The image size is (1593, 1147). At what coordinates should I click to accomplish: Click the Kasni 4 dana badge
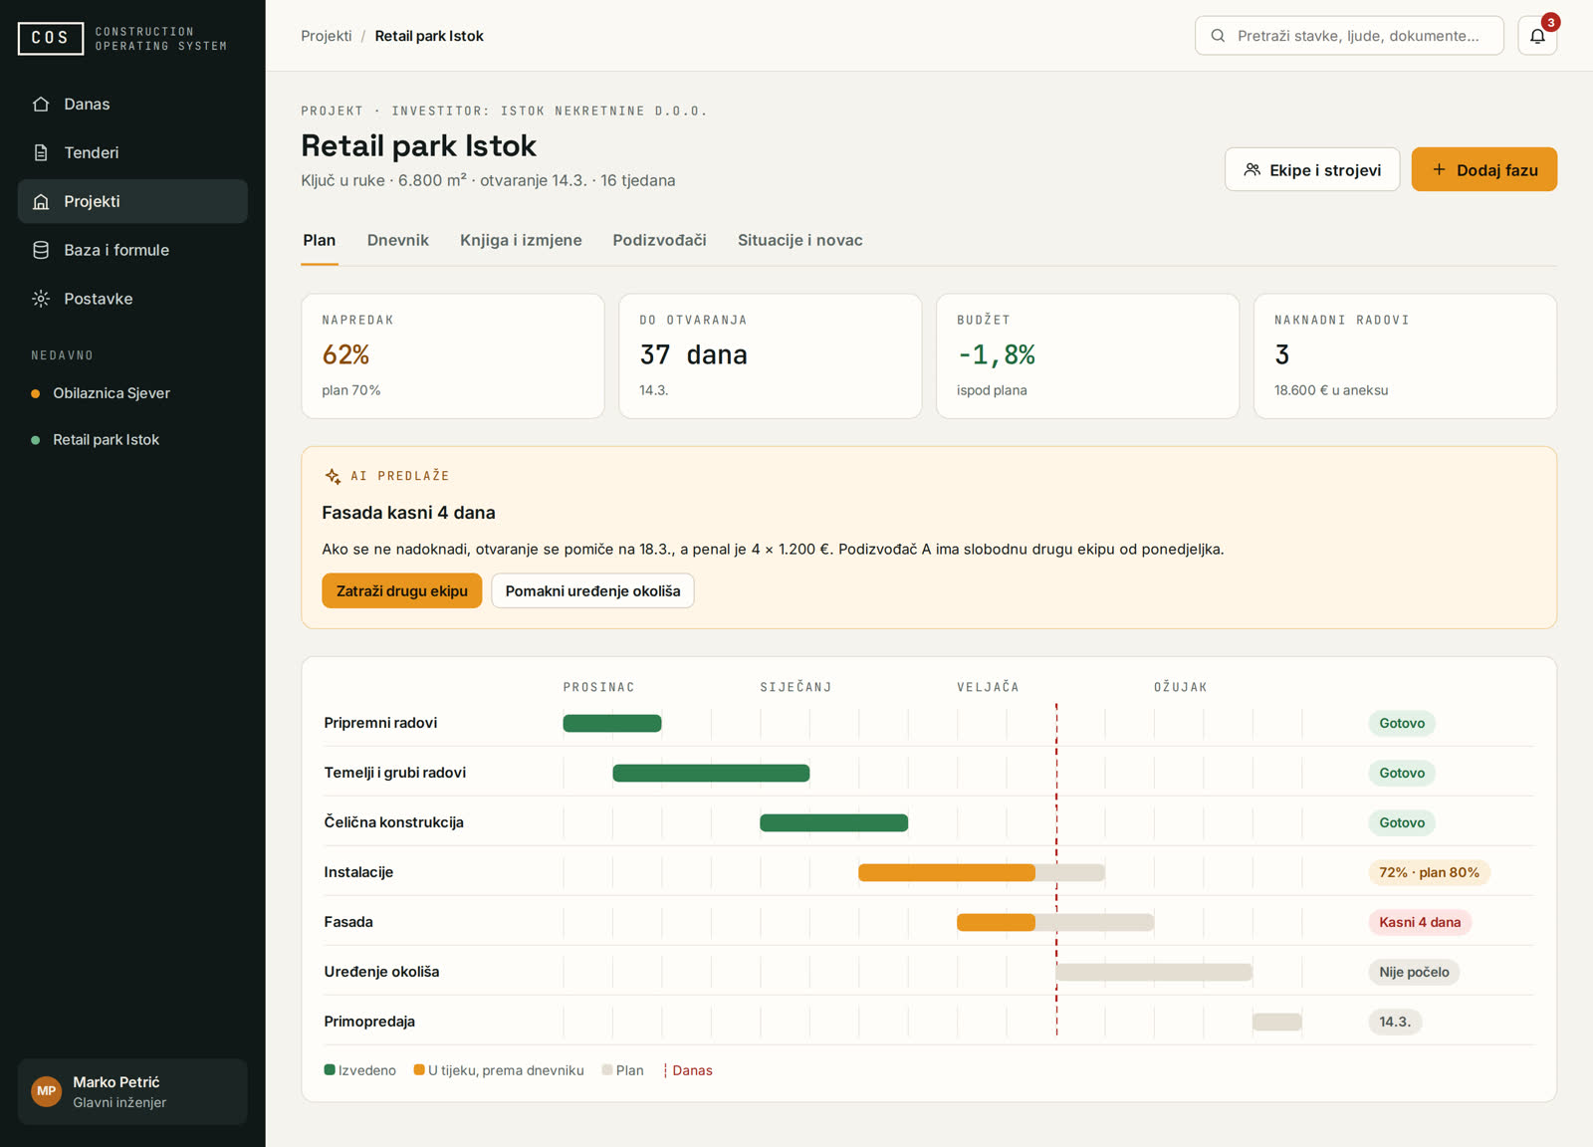tap(1420, 922)
